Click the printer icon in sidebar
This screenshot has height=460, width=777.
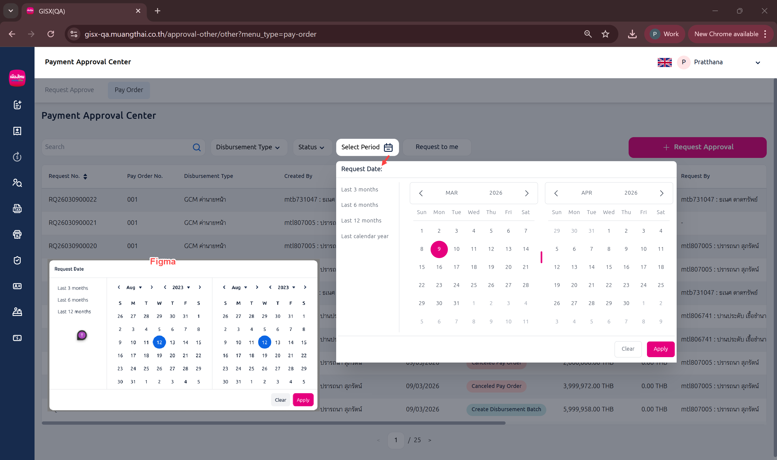tap(17, 234)
